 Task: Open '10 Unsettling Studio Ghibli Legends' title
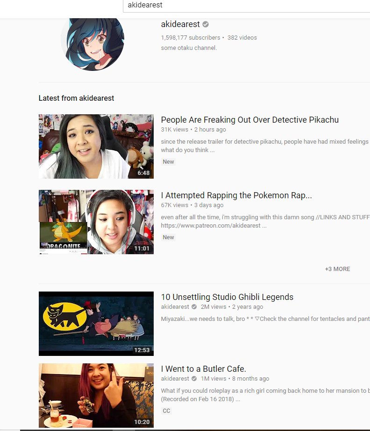click(x=227, y=297)
